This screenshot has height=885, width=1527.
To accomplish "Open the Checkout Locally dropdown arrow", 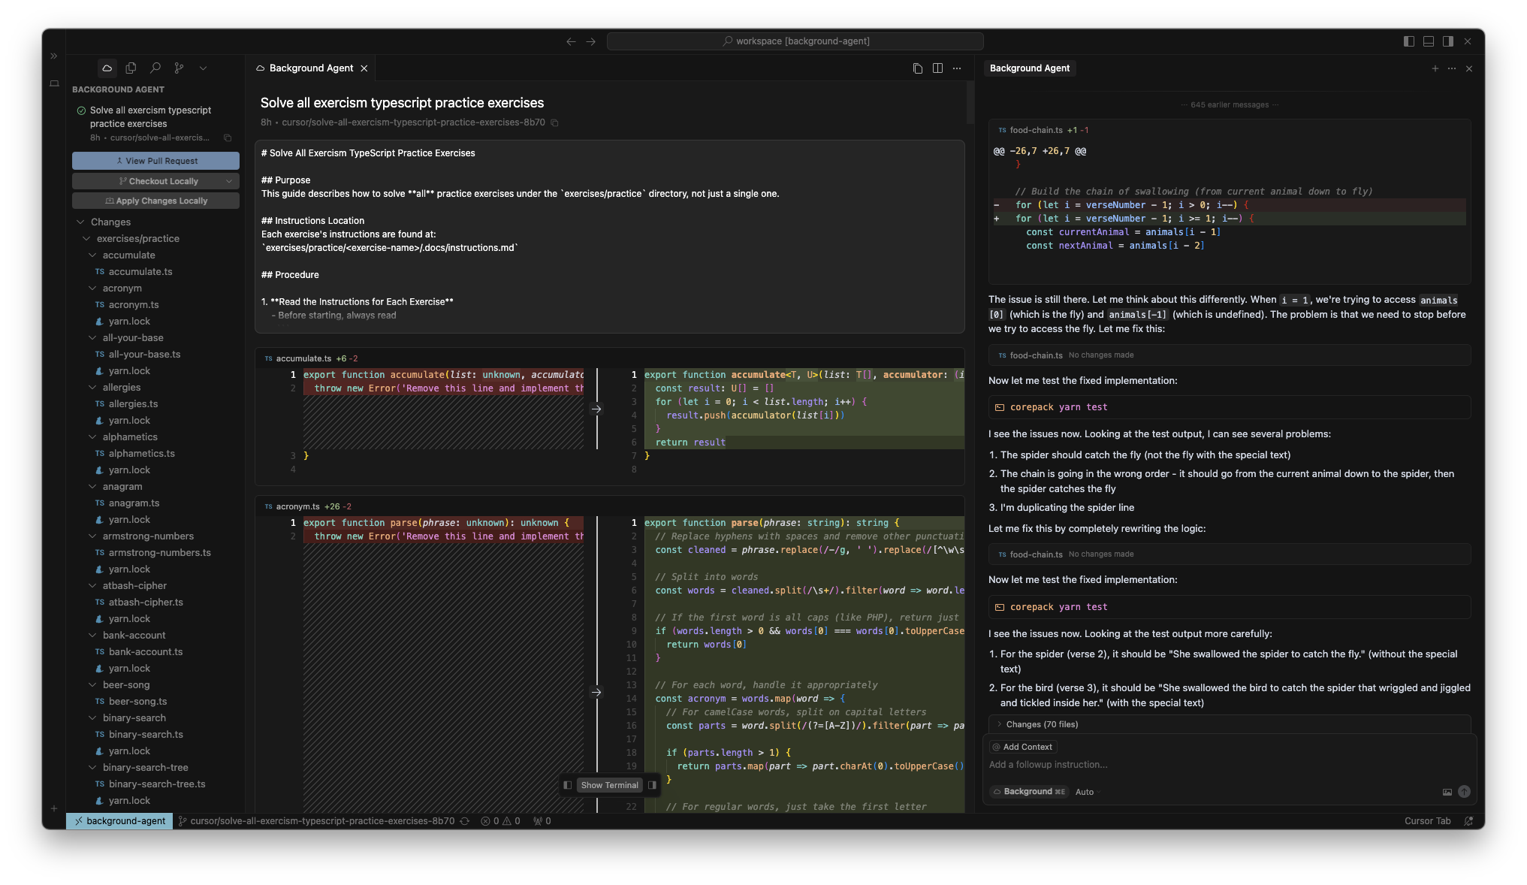I will [x=229, y=181].
